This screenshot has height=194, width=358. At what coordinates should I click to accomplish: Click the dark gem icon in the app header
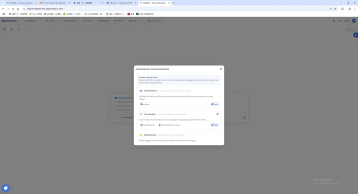334,21
